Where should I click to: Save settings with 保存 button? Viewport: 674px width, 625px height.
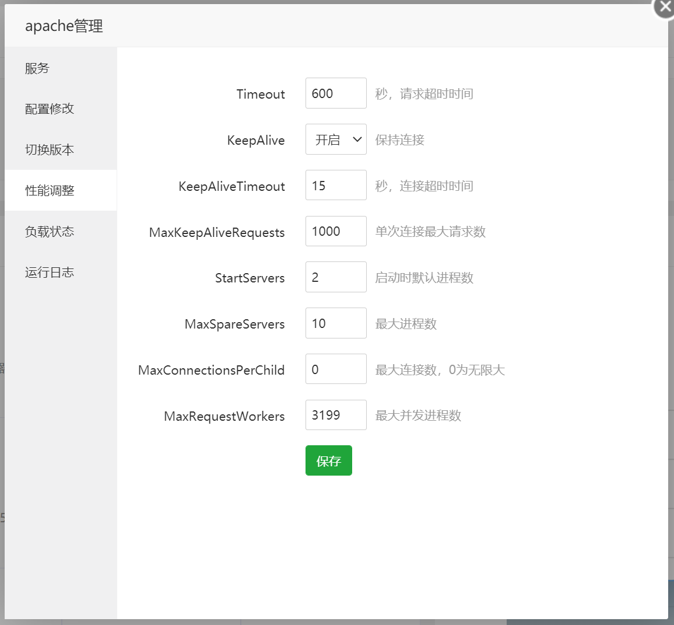pos(329,460)
